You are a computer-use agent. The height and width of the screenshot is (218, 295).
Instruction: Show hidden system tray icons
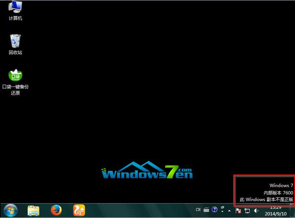230,211
